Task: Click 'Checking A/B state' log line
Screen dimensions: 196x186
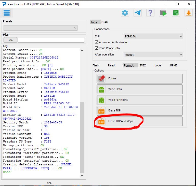Action: coord(28,65)
